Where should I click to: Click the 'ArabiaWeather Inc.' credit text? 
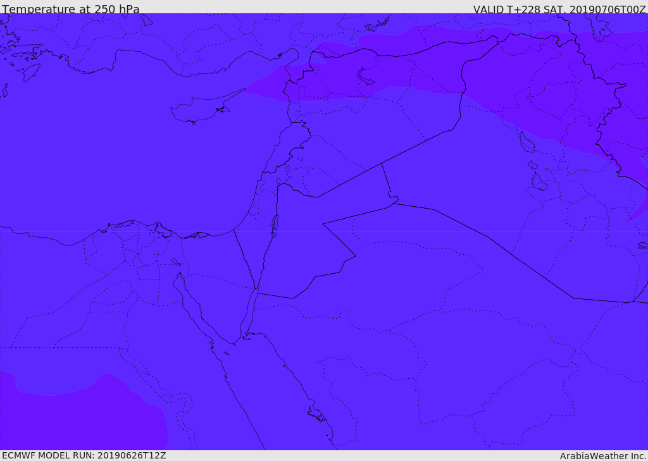[x=603, y=456]
